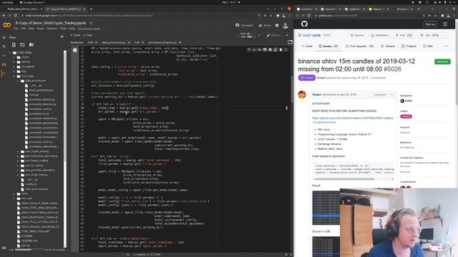Click the Colab logo icon
Image resolution: width=458 pixels, height=257 pixels.
pyautogui.click(x=7, y=26)
